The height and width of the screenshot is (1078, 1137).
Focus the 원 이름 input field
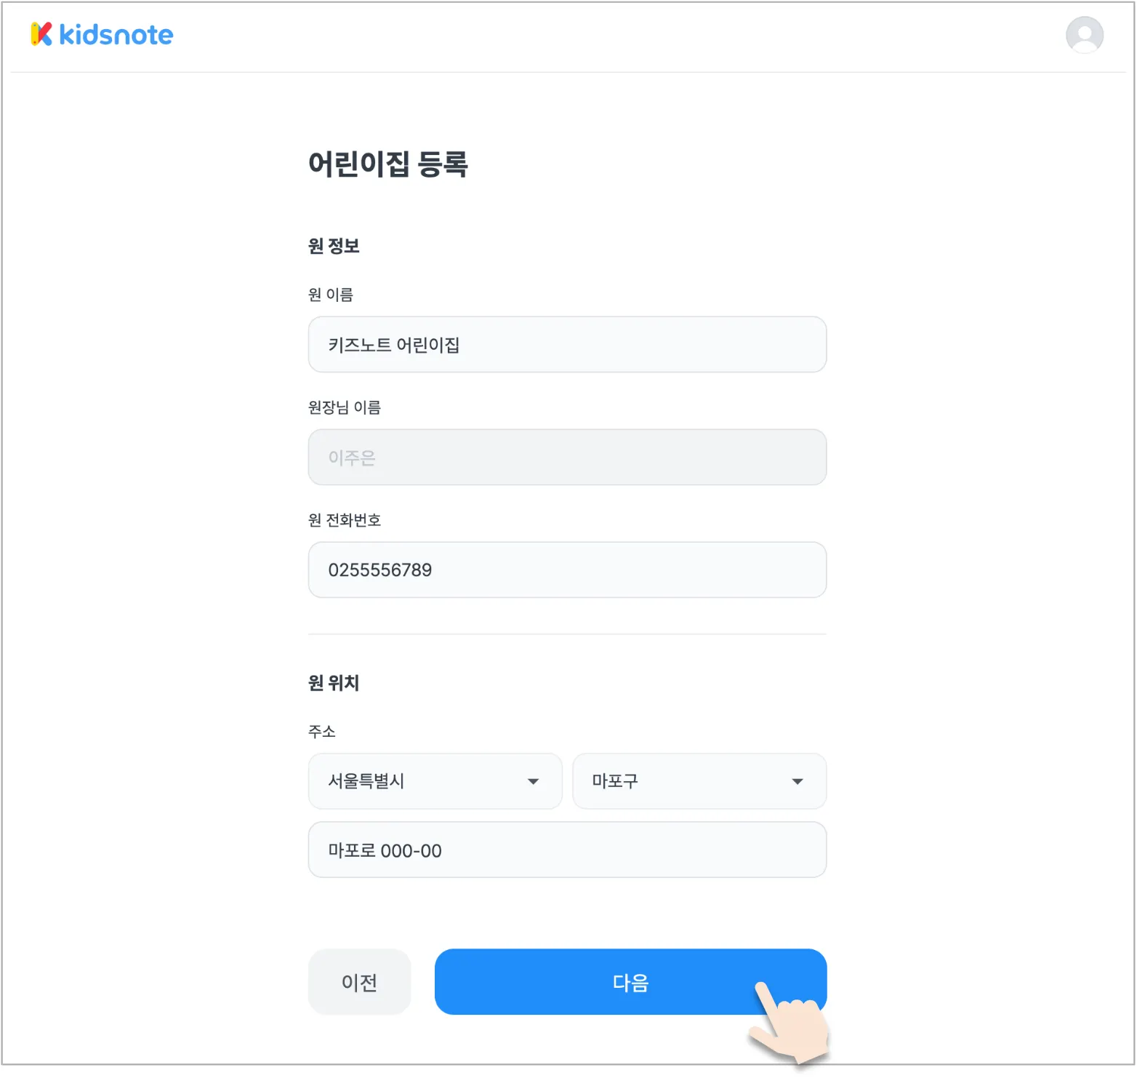[567, 345]
